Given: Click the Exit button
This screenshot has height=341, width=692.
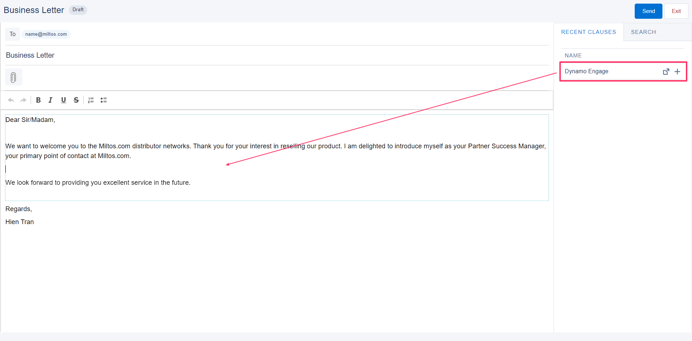Looking at the screenshot, I should 676,11.
